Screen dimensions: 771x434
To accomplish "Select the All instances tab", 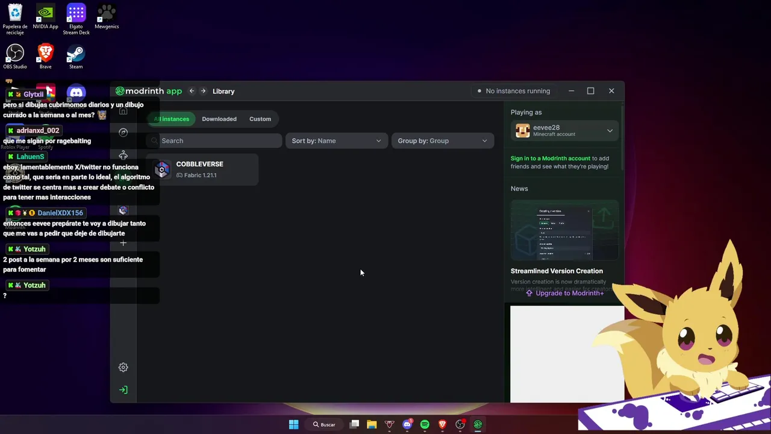I will coord(171,119).
